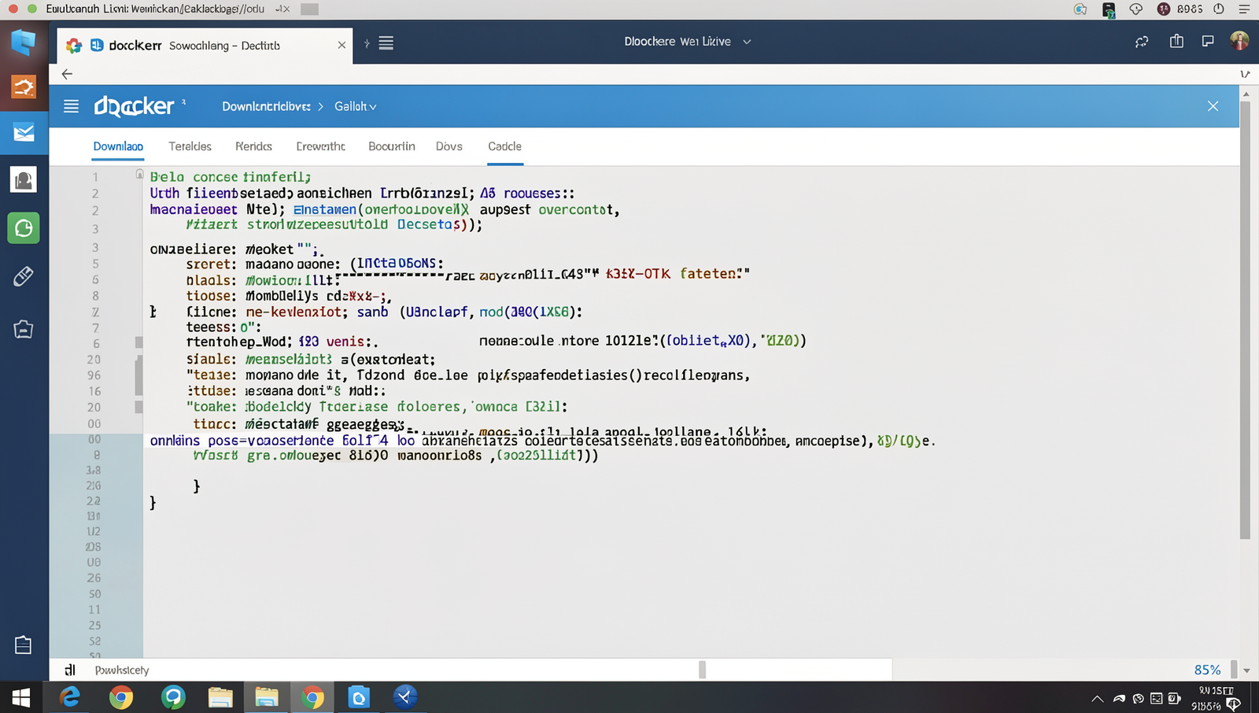
Task: Click the menu bar hamburger icon top right
Action: coord(1244,9)
